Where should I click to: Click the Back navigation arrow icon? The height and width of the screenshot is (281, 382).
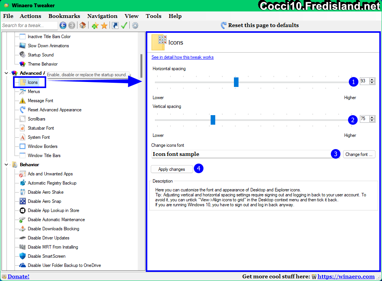coord(63,25)
